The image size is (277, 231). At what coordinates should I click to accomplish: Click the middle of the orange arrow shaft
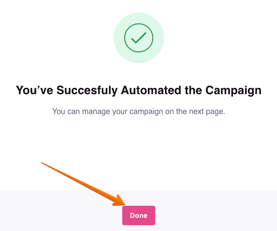point(81,183)
